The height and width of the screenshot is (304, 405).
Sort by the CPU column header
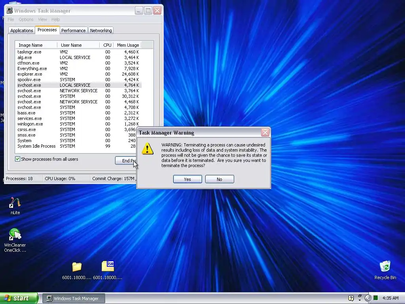(x=107, y=45)
